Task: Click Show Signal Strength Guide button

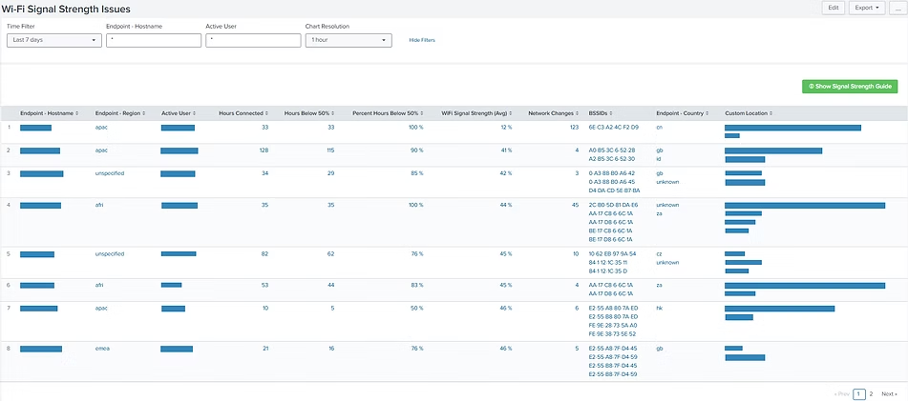Action: (849, 86)
